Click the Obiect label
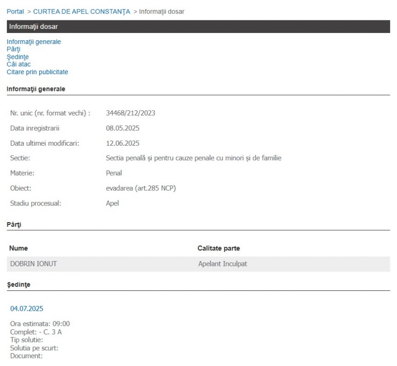The image size is (397, 366). 21,188
